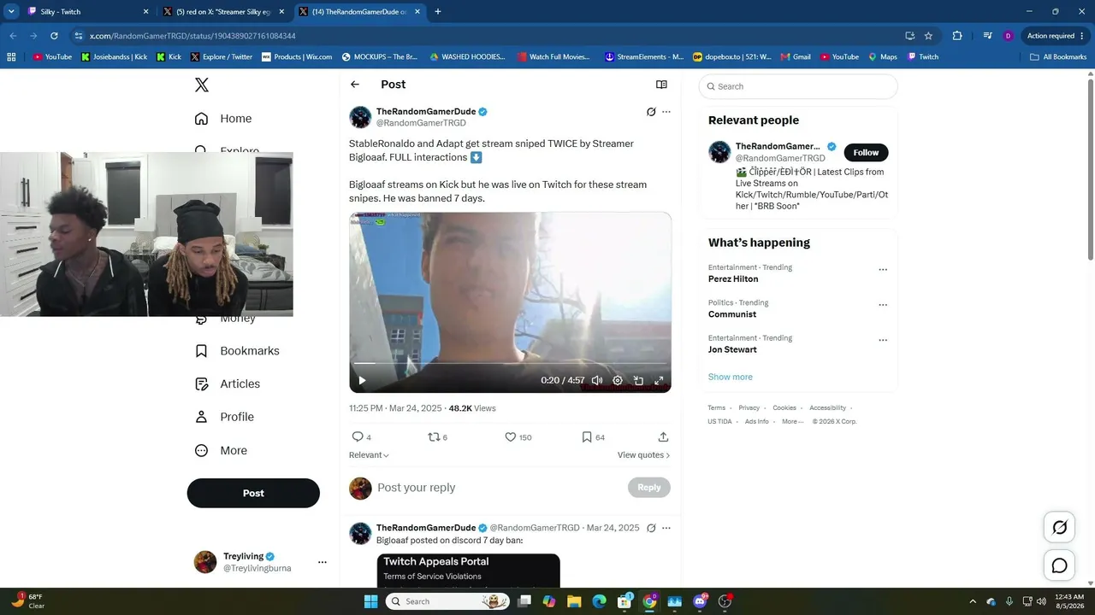Open the browser media controls icon
Screen dimensions: 1095x615
click(987, 36)
